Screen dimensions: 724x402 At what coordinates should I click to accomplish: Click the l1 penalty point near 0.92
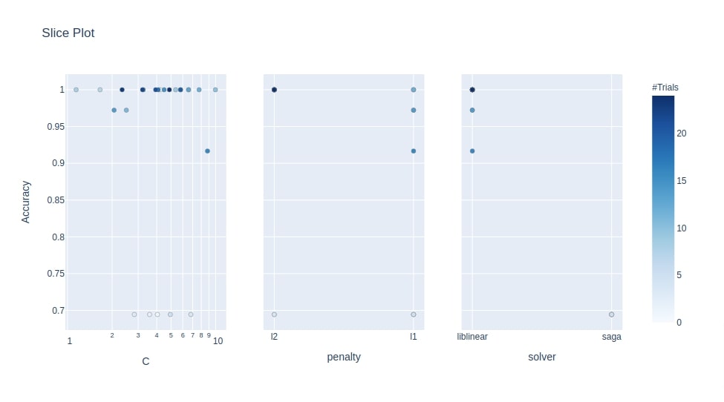point(414,151)
